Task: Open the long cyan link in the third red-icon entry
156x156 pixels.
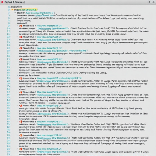Action: 62,51
